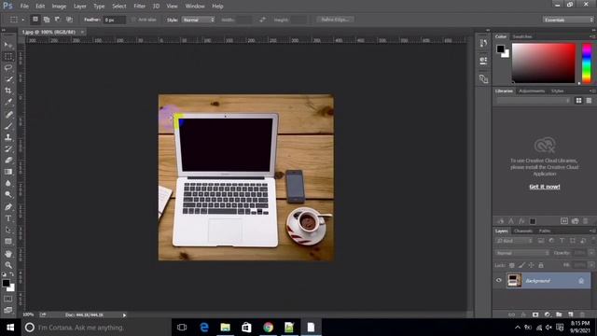Select the Rectangular Marquee tool in toolbox
Viewport: 597px width, 336px height.
(x=8, y=56)
